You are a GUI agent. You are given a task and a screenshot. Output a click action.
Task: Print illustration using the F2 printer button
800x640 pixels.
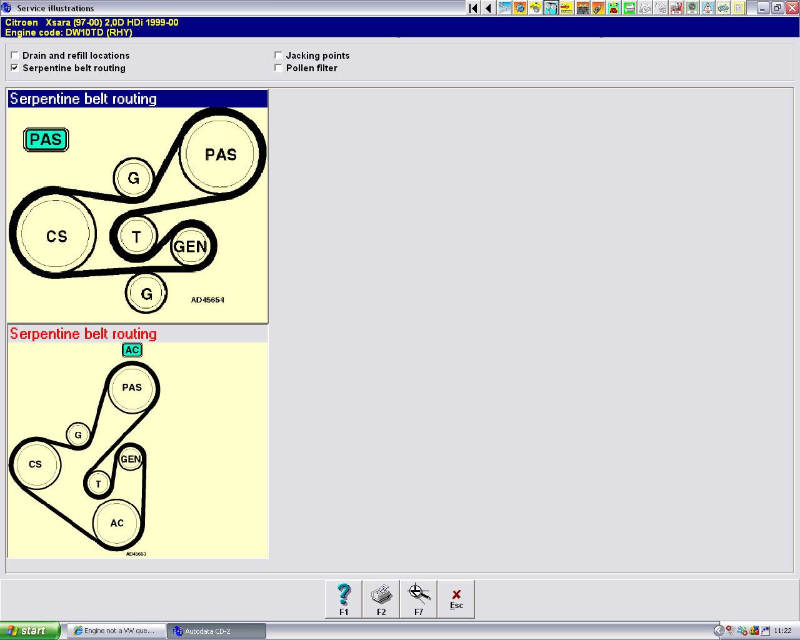point(381,599)
